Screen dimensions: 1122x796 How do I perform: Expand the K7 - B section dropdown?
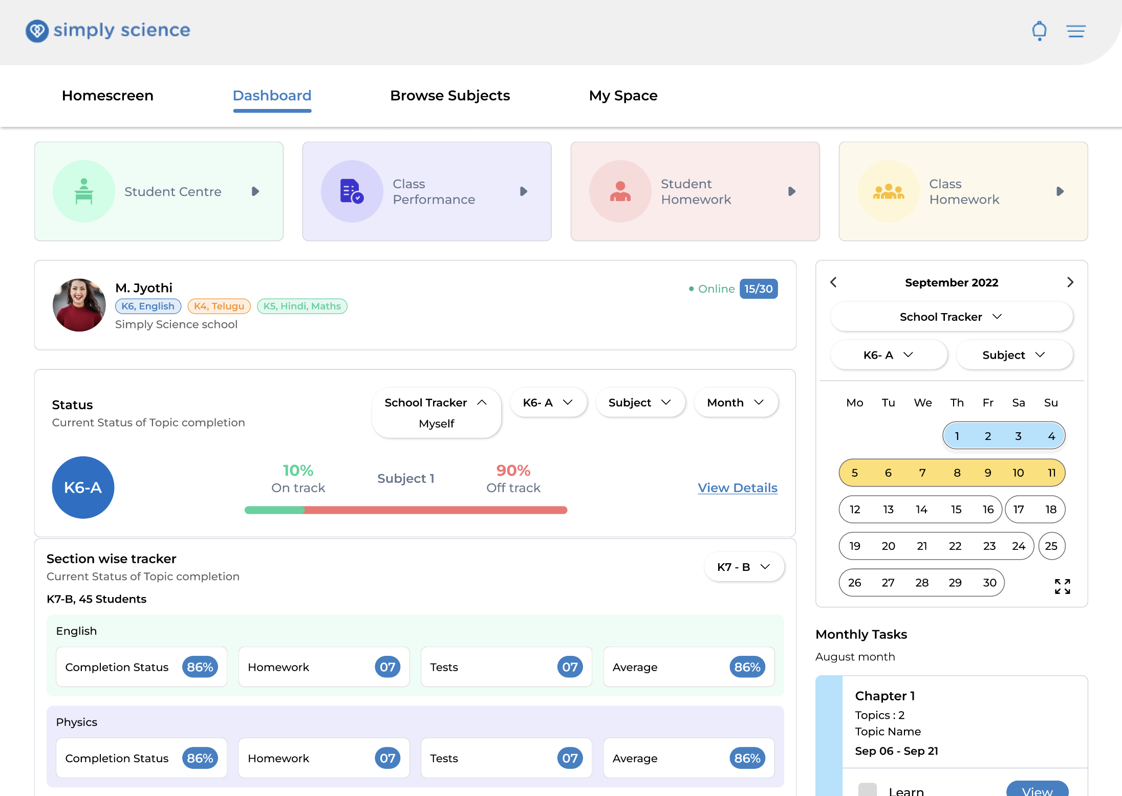click(743, 567)
